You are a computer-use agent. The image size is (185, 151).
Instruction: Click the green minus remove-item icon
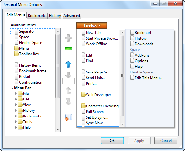(x=68, y=49)
